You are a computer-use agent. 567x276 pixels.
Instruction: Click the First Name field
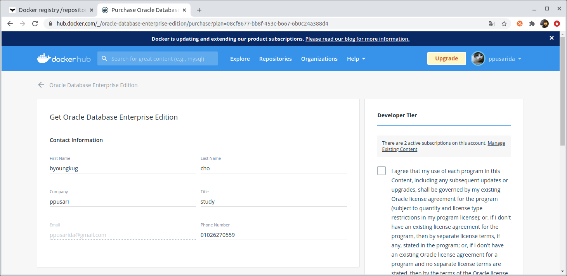[123, 168]
